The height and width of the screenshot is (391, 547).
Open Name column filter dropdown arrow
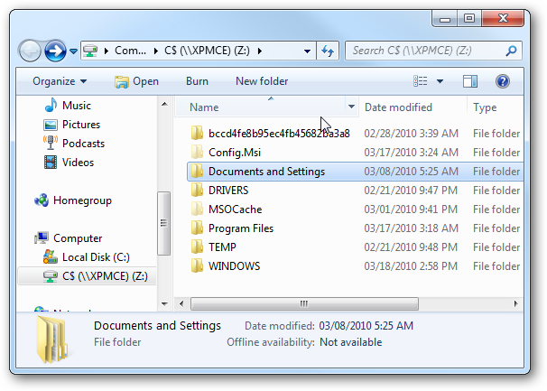click(351, 107)
